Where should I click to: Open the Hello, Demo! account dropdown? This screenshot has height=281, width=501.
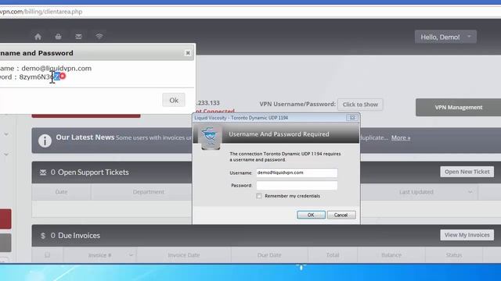coord(445,37)
